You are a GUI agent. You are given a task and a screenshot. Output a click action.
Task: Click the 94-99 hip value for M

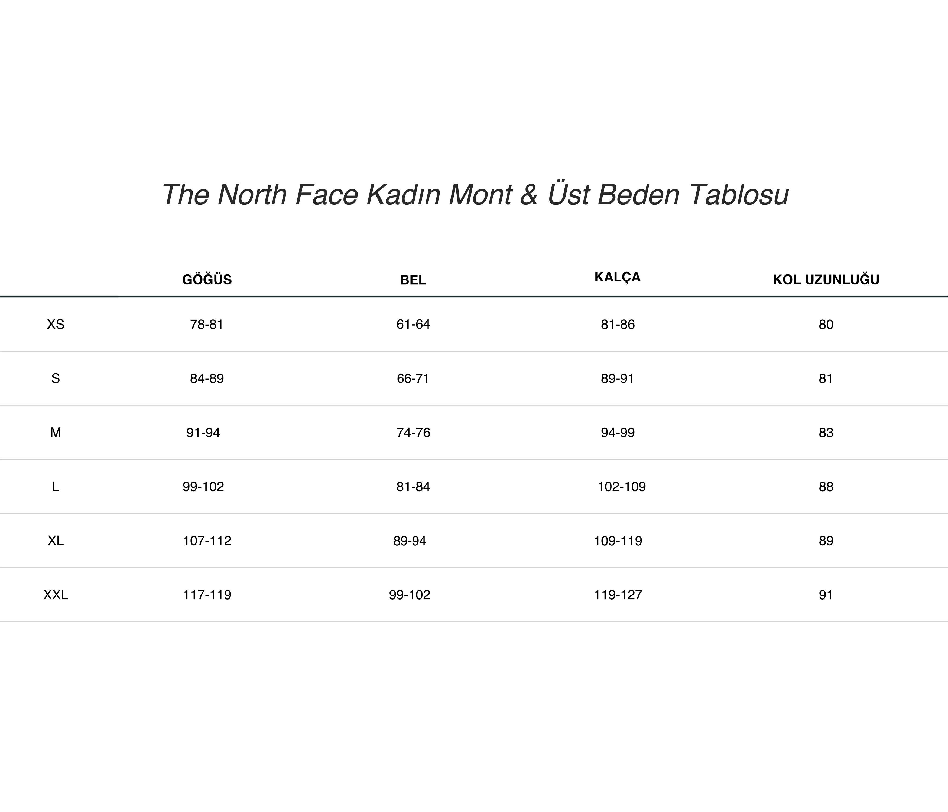(x=618, y=432)
